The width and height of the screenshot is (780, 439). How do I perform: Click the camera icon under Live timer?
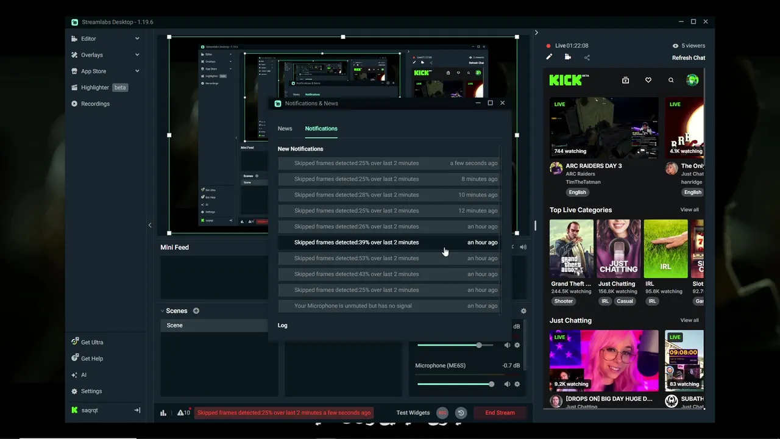click(x=568, y=57)
